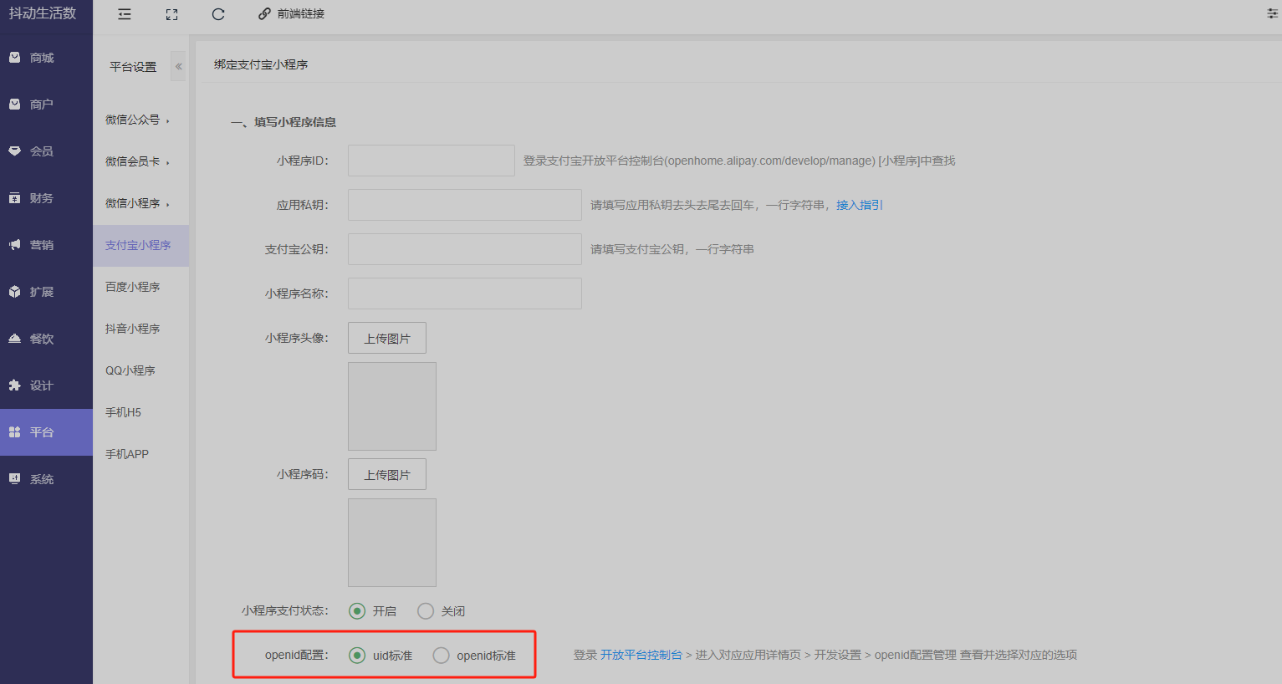Expand the 微信会员卡 submenu
Screen dimensions: 1282x684
click(x=137, y=161)
